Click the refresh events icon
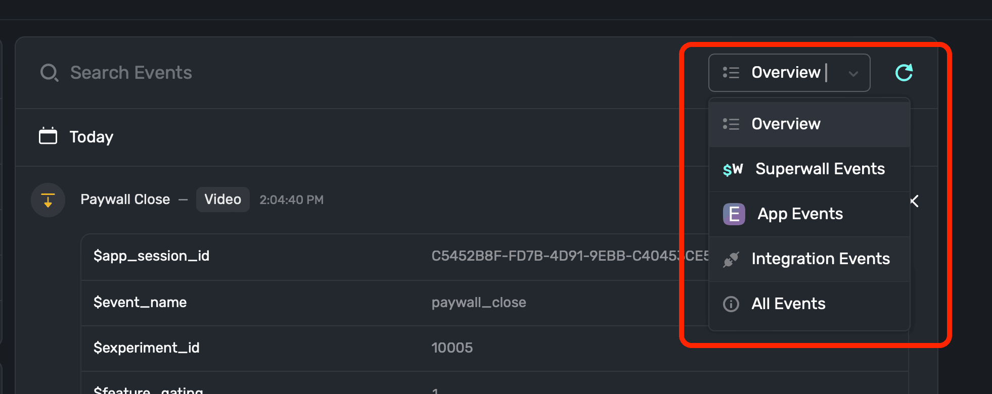 (904, 73)
